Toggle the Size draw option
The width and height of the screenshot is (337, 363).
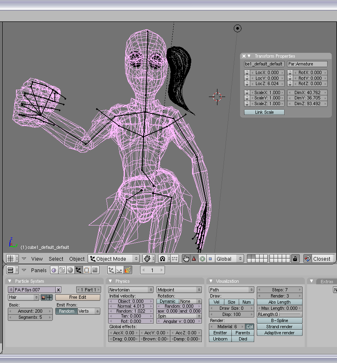click(231, 302)
